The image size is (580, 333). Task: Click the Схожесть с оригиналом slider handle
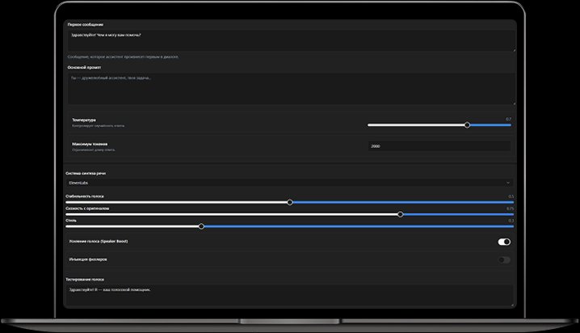pyautogui.click(x=400, y=214)
